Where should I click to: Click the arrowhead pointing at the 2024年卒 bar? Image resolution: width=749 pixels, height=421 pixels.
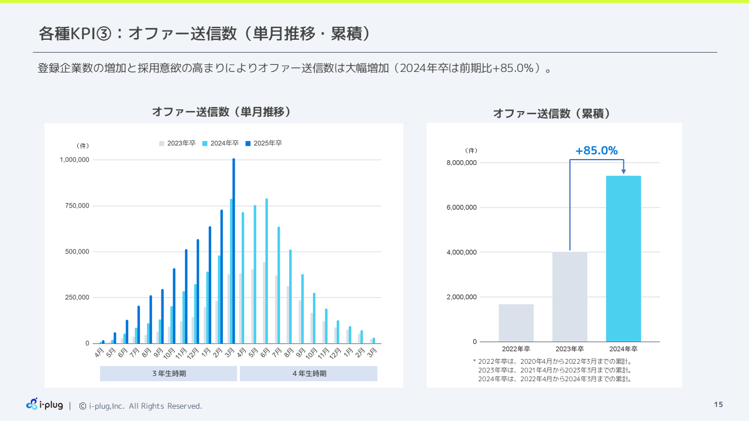(x=623, y=171)
